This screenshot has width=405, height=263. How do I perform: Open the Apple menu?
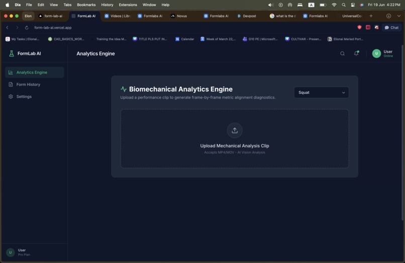(7, 5)
